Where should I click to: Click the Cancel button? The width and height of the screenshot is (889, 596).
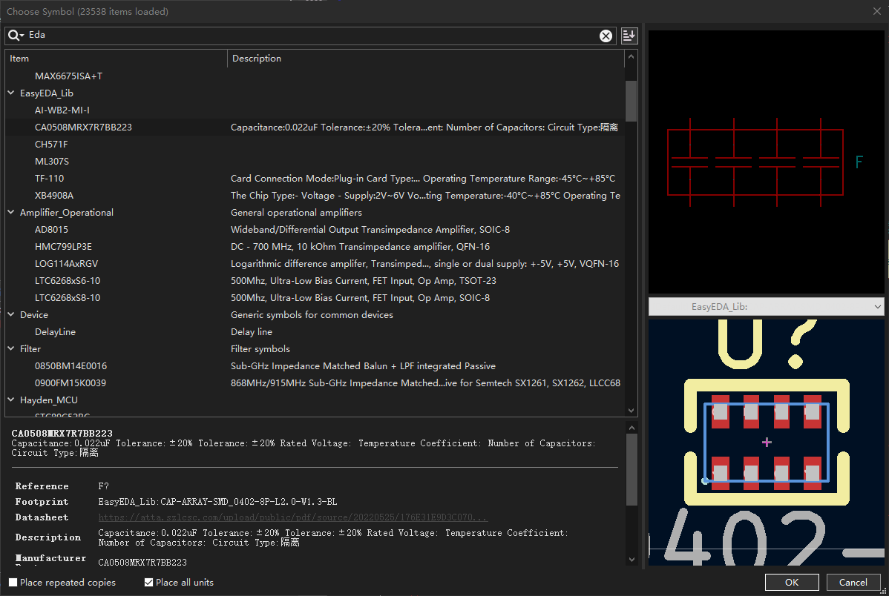853,583
